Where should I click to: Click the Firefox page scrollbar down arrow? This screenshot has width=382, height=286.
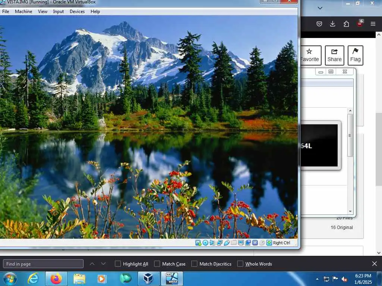point(379,253)
